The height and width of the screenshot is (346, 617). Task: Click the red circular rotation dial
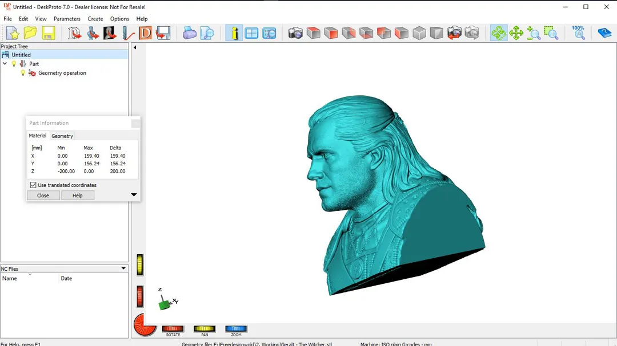(x=145, y=325)
